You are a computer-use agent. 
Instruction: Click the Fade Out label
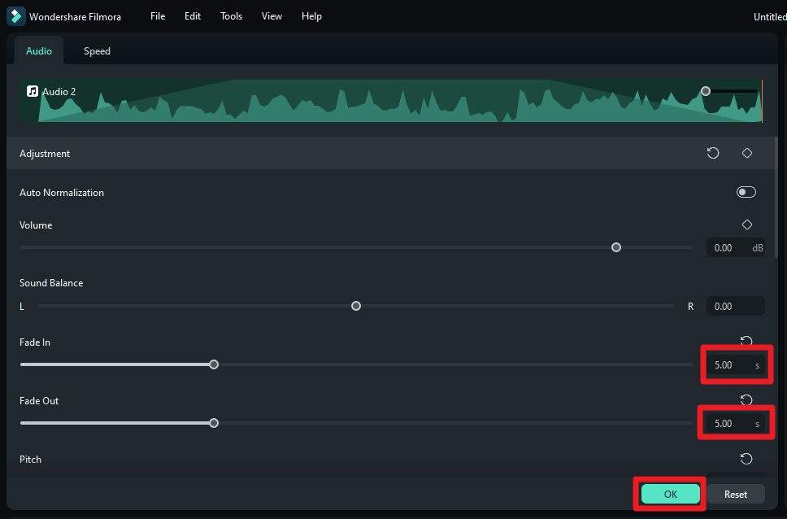[39, 400]
